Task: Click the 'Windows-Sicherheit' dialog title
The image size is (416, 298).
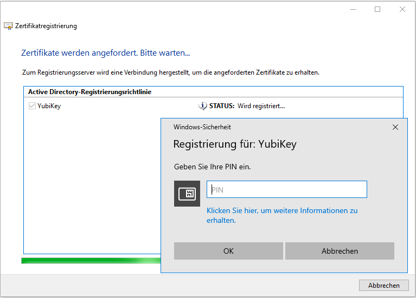Action: (202, 127)
